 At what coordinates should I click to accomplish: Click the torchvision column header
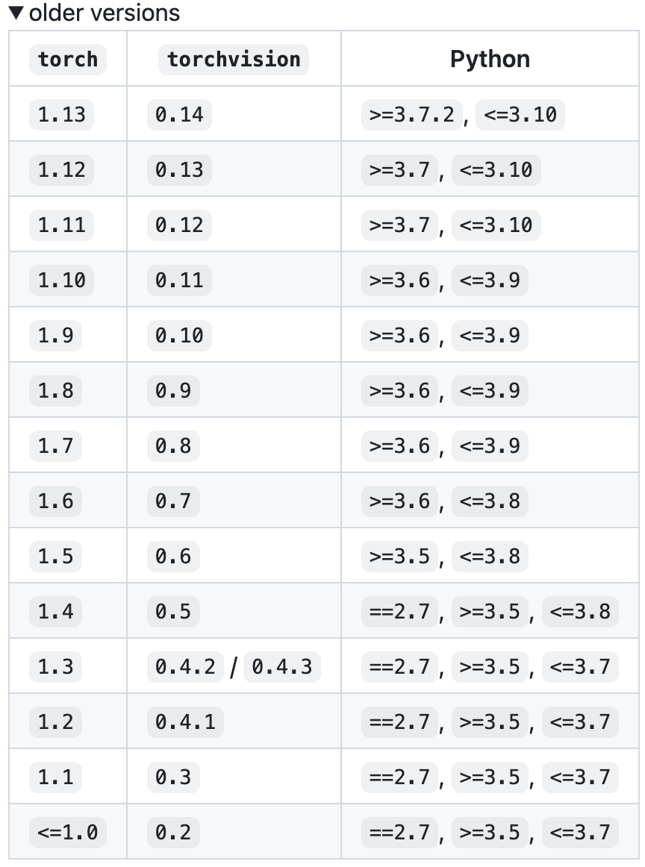(x=234, y=59)
